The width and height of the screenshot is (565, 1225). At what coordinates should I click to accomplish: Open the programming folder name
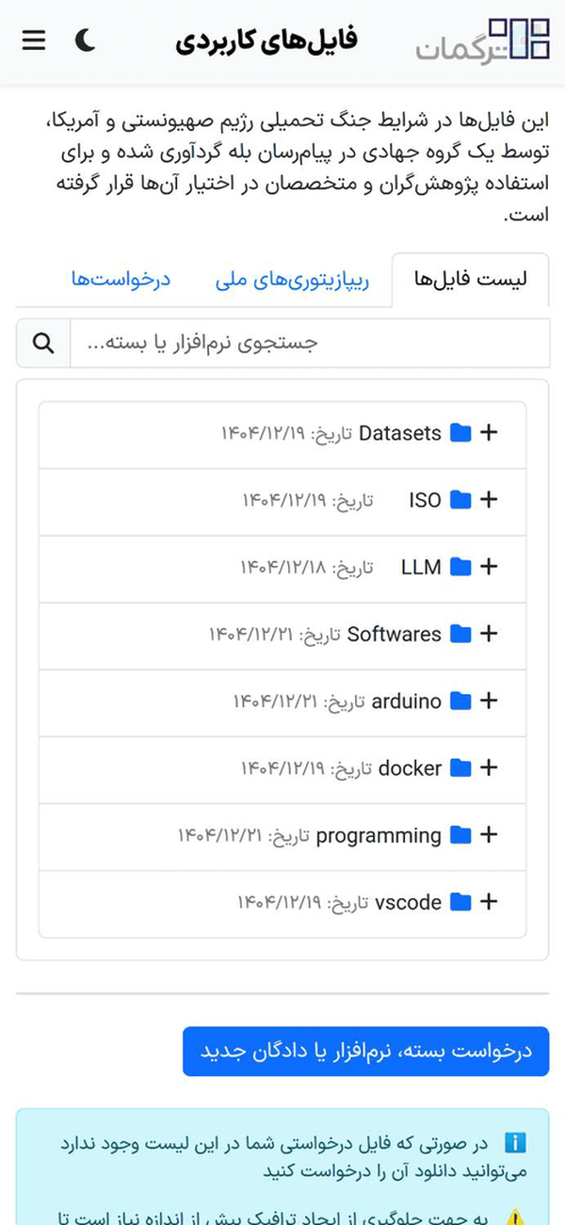coord(379,835)
